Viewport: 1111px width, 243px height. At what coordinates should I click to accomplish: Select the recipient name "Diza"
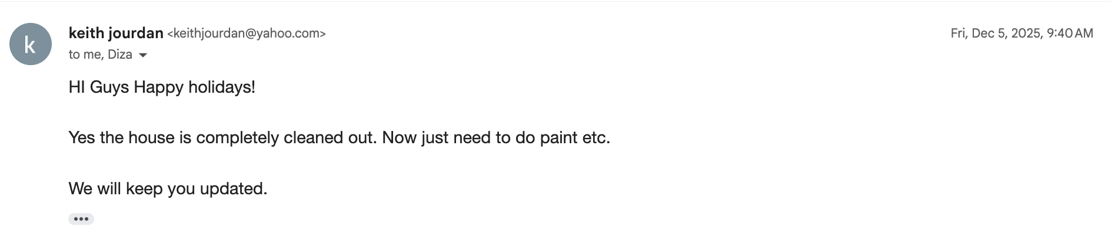point(120,55)
